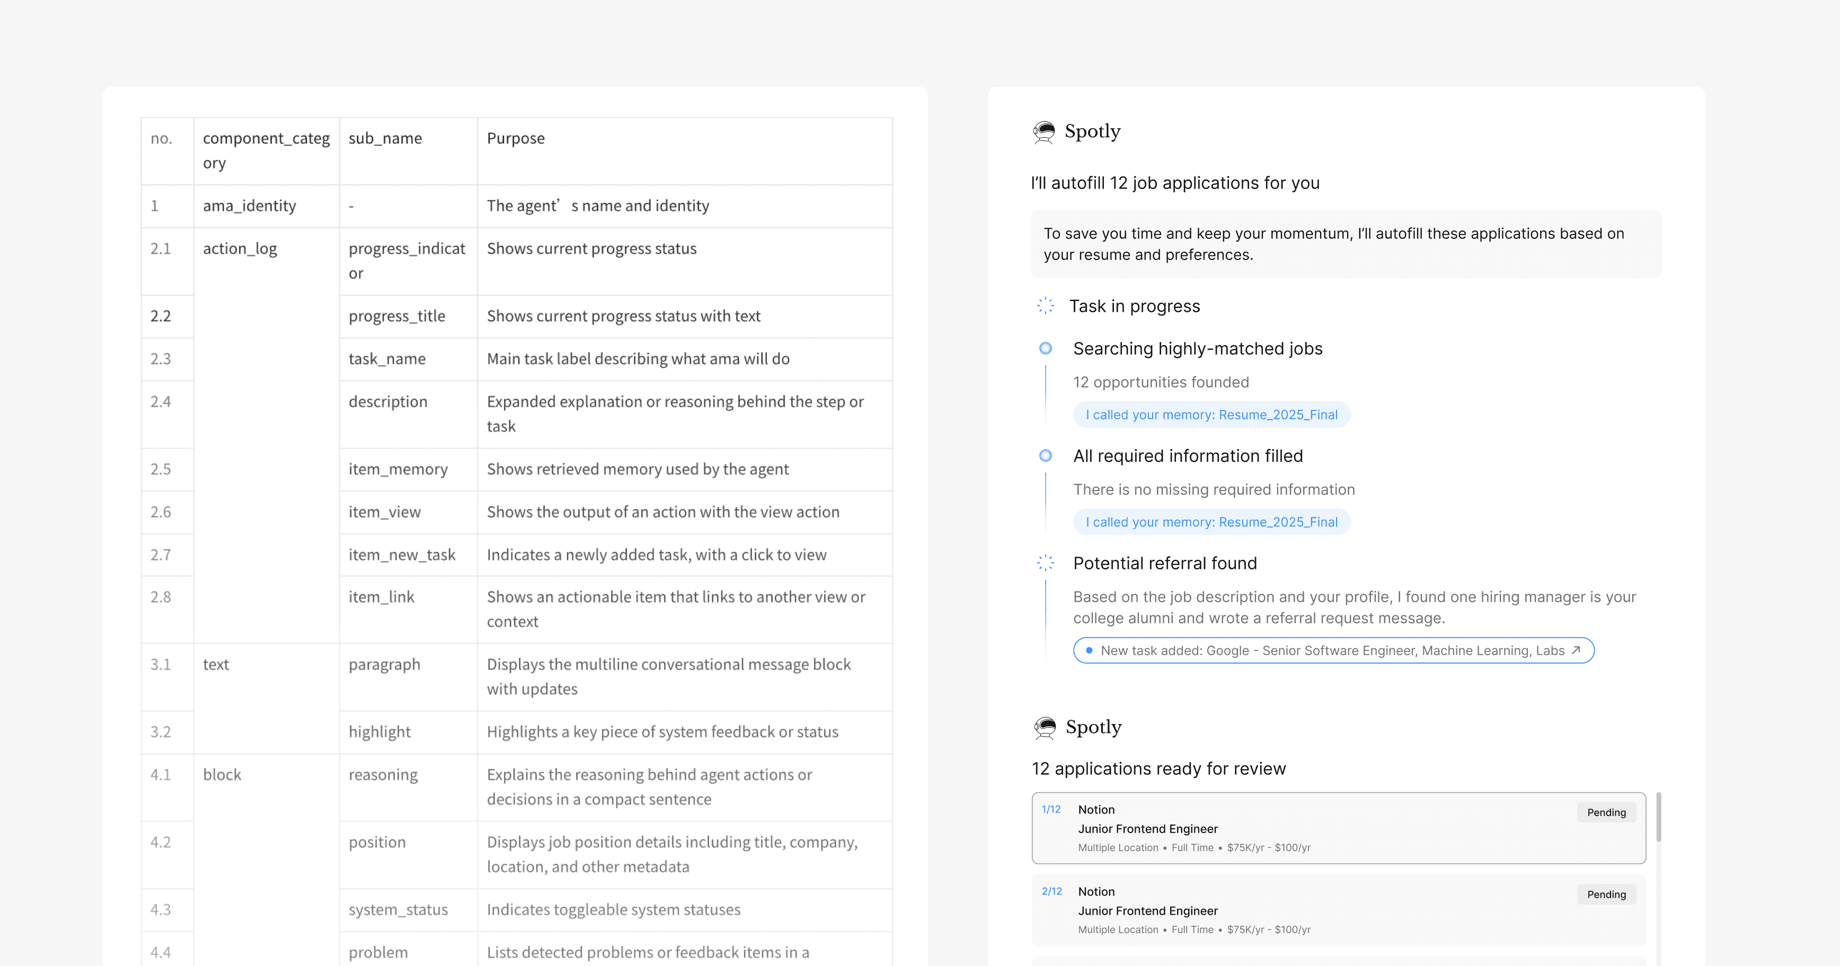Click the Potential referral found spinner icon

click(1045, 563)
